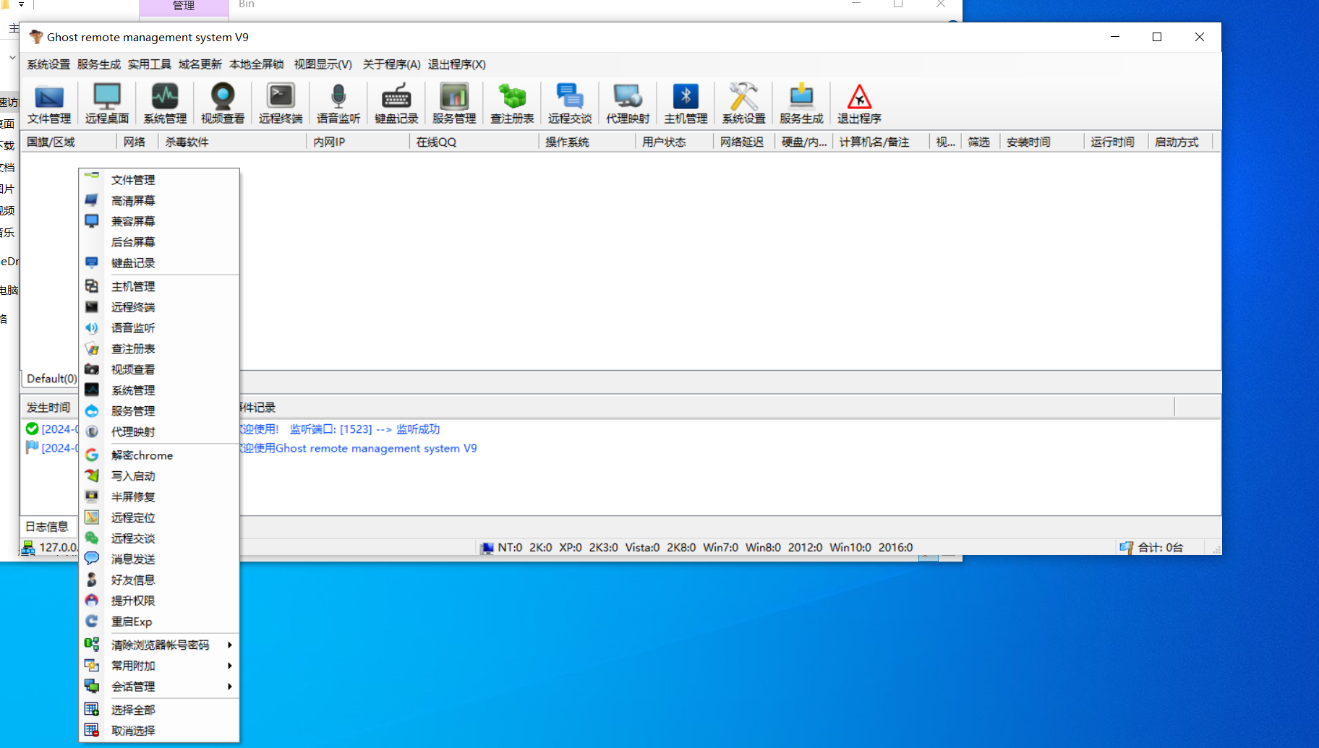Screen dimensions: 1319x748
Task: Select 写入启动 in context menu
Action: click(x=159, y=476)
